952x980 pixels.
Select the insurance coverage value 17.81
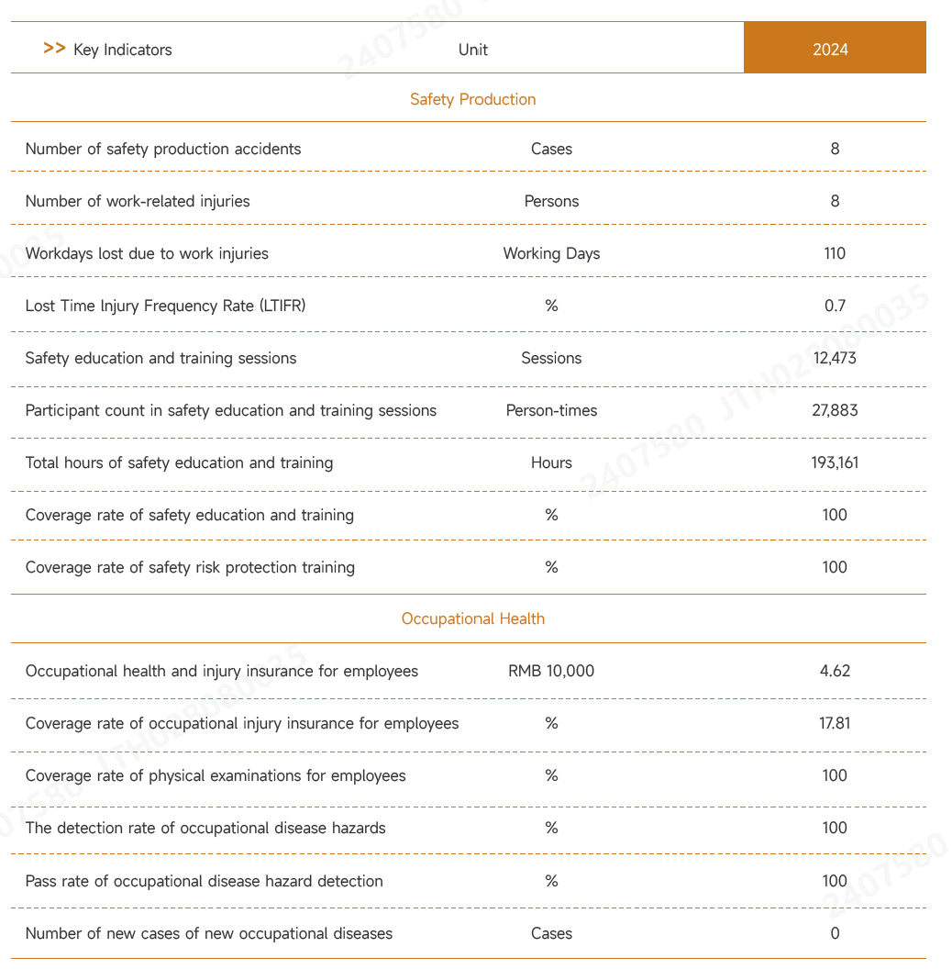835,723
